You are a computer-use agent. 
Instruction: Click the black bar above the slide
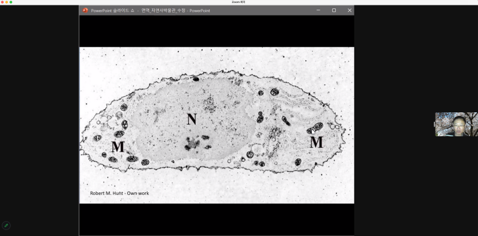coord(217,31)
